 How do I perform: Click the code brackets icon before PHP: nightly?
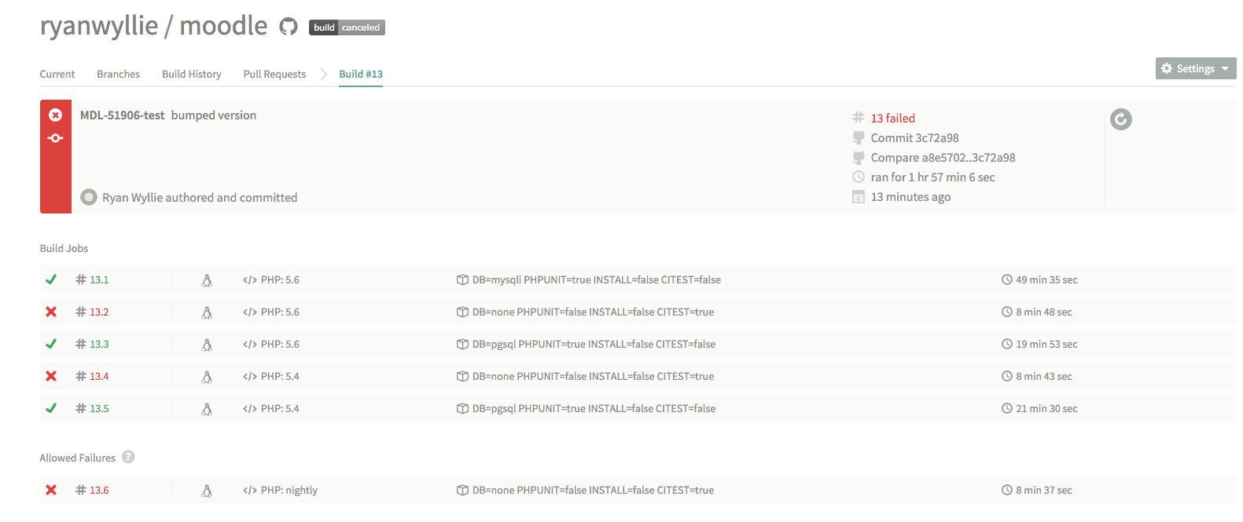coord(250,490)
